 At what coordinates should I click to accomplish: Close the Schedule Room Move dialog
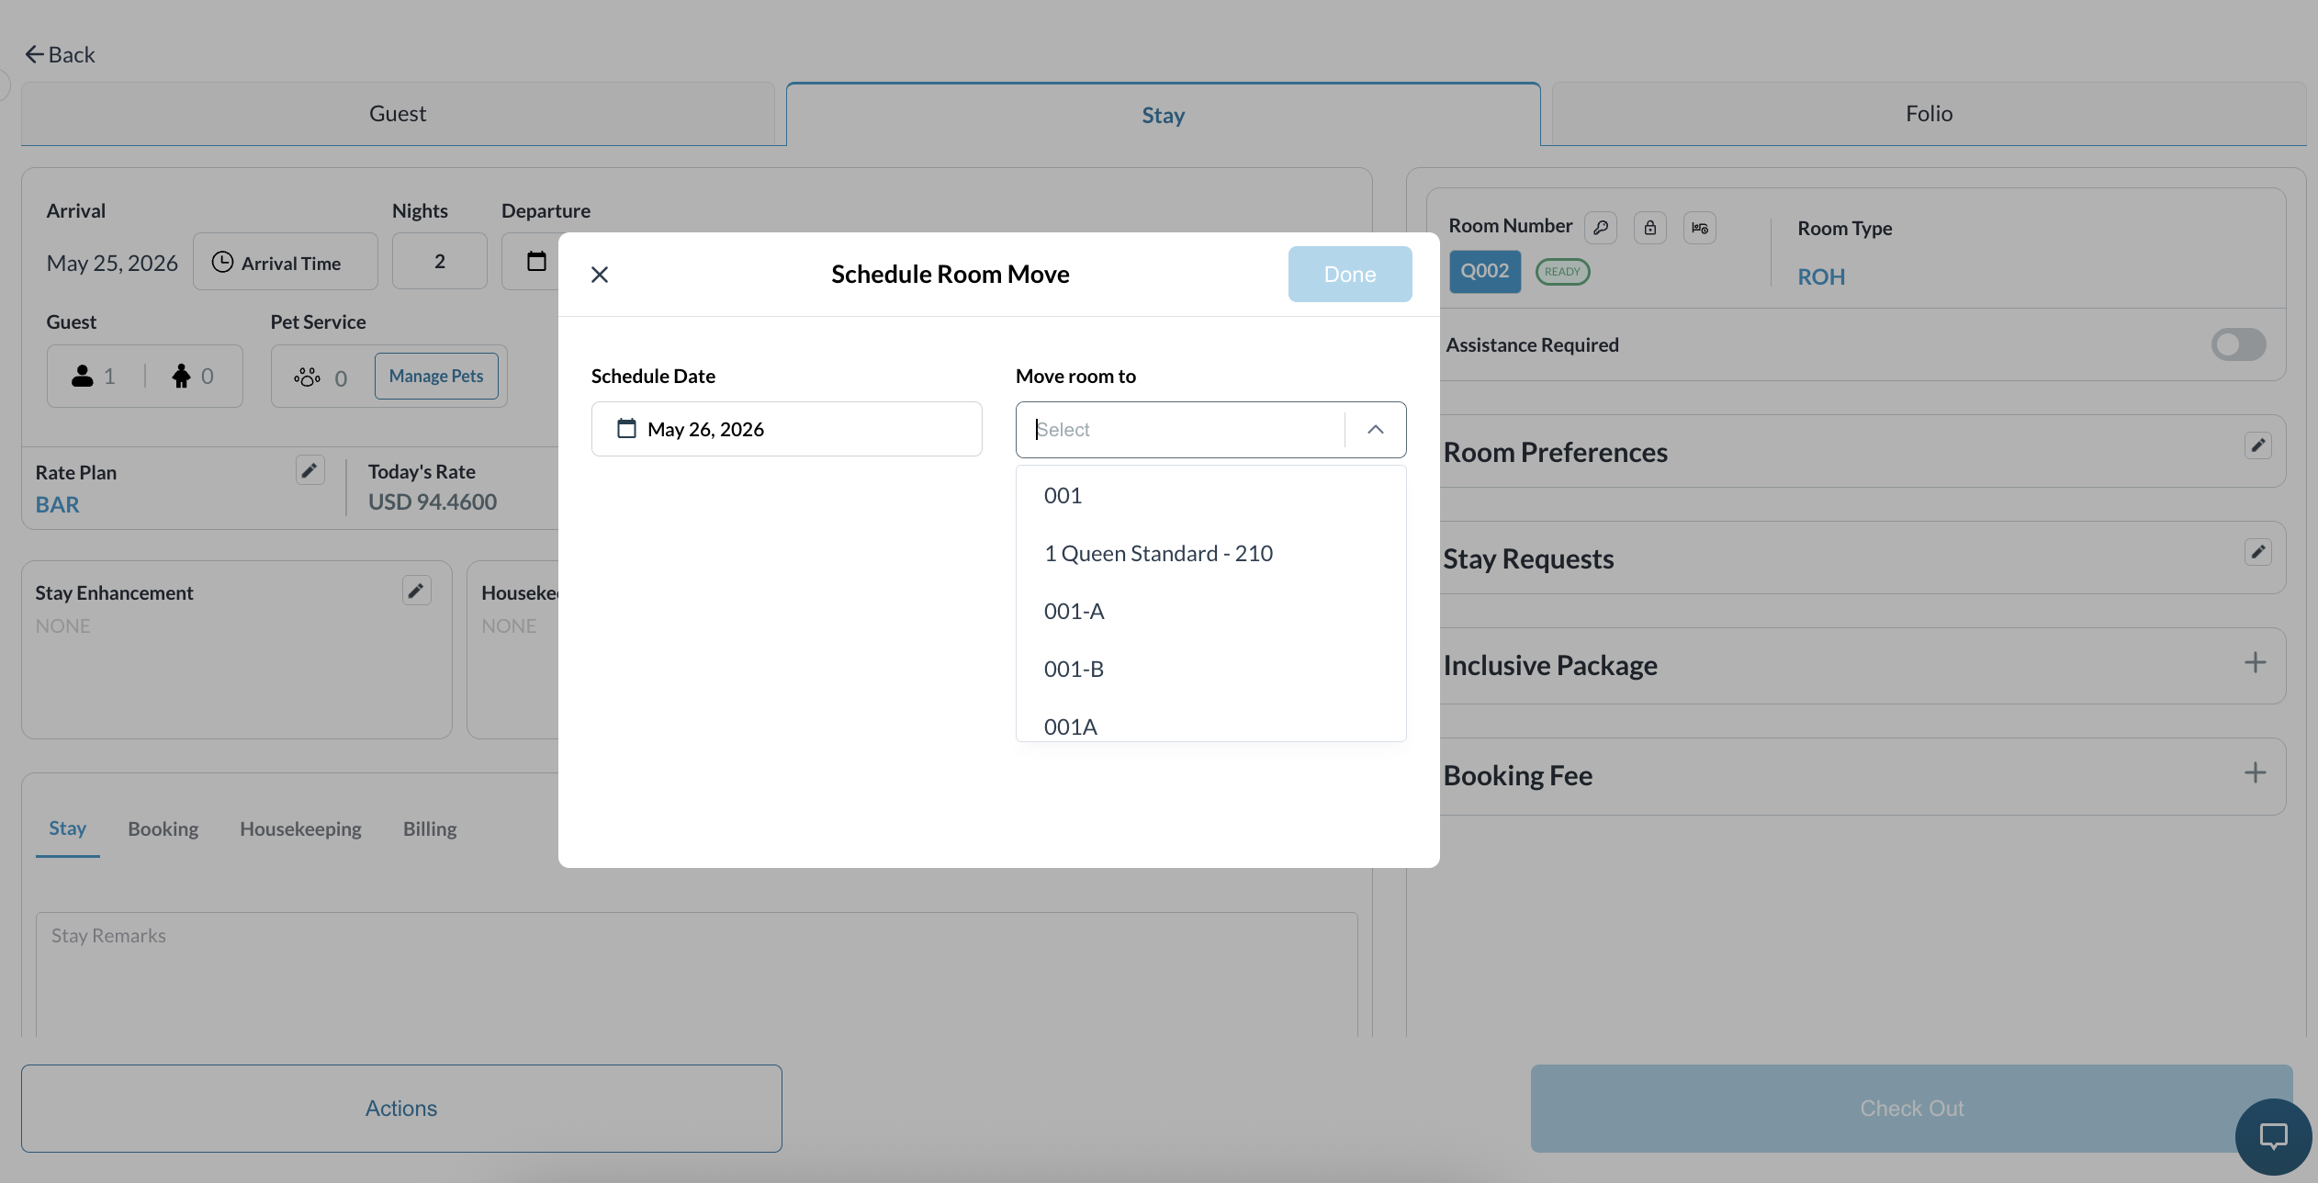600,275
